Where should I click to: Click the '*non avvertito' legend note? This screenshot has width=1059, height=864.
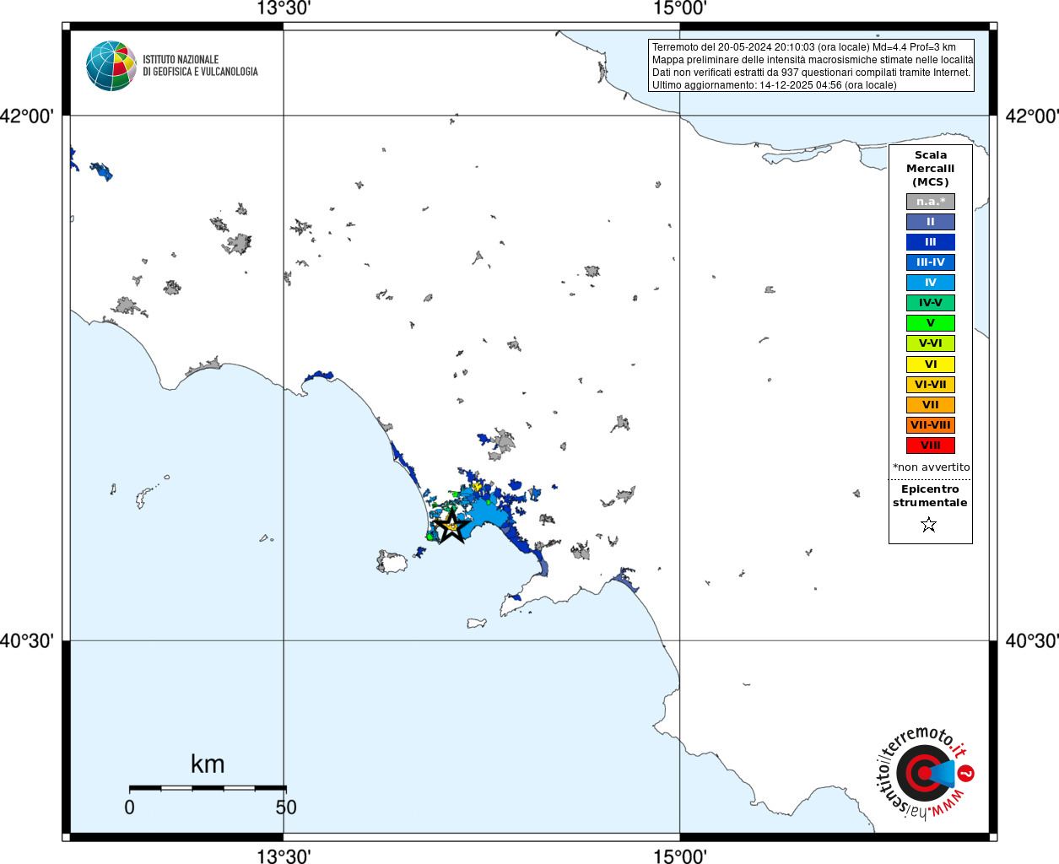tap(931, 467)
